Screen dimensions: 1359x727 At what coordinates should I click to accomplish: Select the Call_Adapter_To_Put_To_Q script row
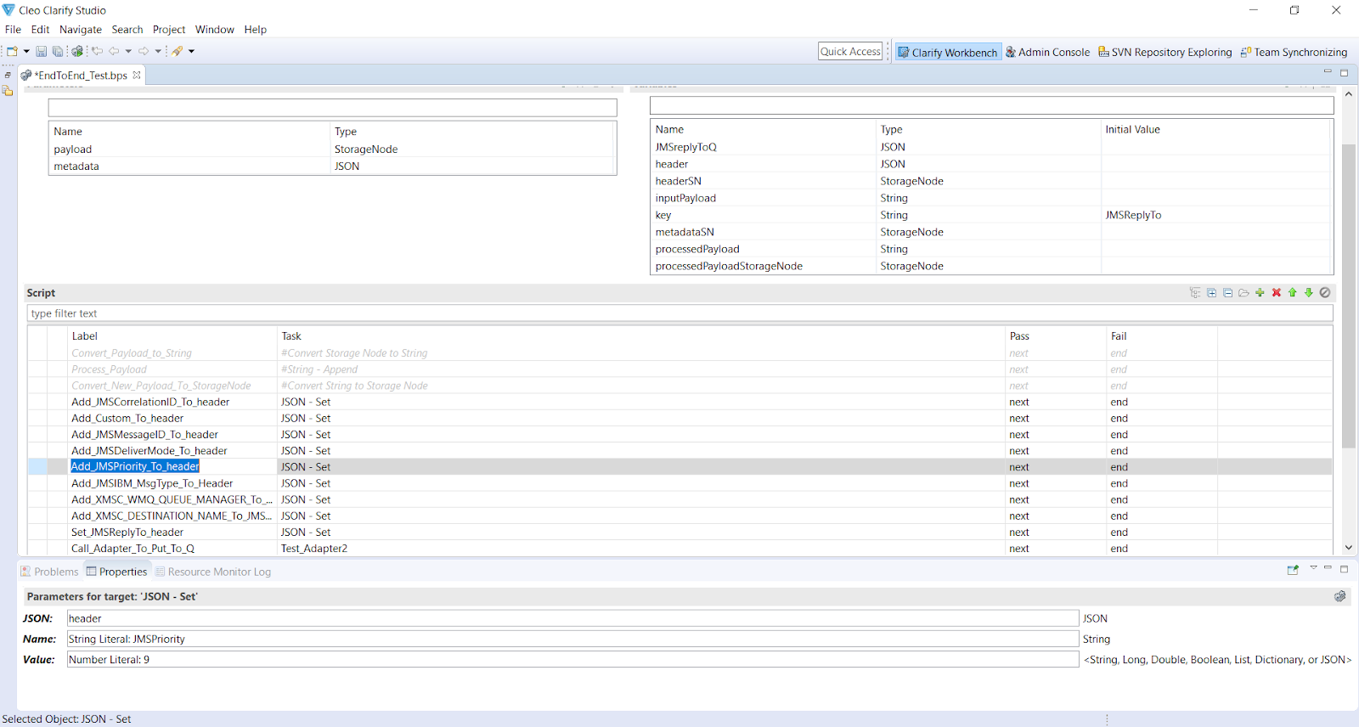point(679,549)
